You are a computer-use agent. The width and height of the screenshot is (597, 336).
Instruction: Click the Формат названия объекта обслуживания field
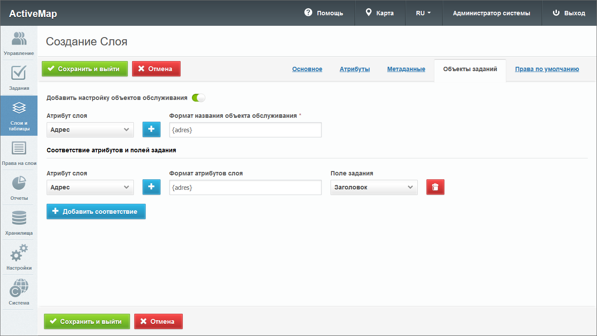(245, 130)
